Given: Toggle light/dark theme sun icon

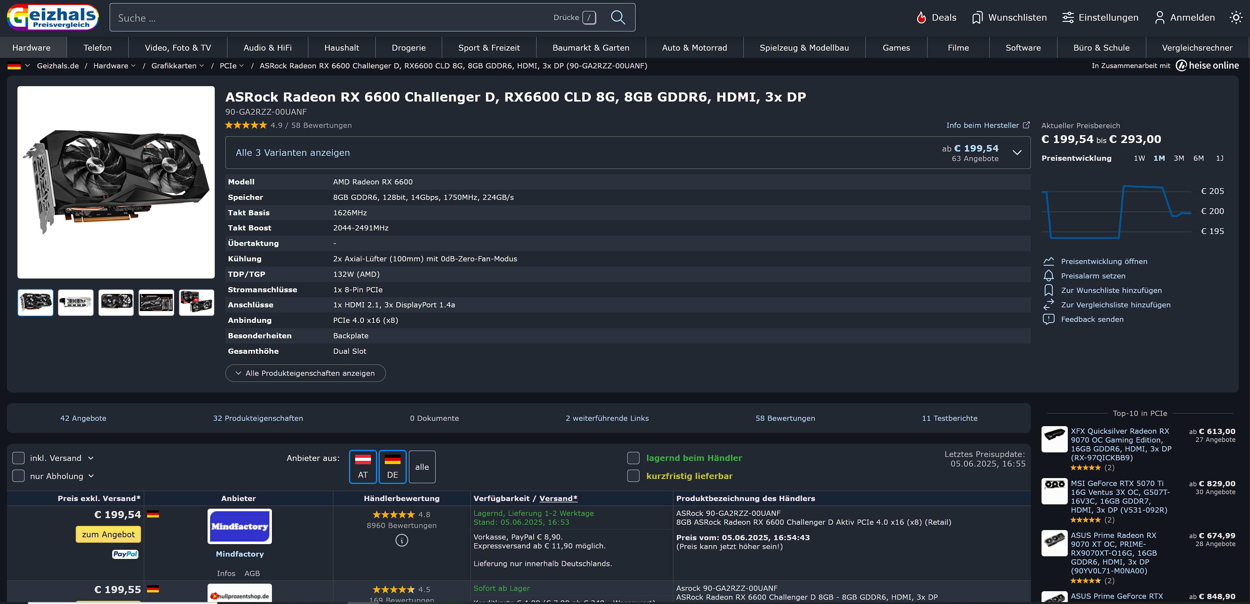Looking at the screenshot, I should coord(1236,17).
